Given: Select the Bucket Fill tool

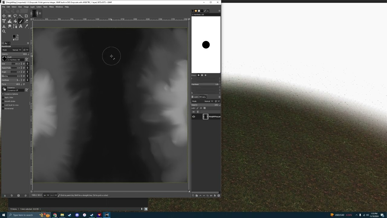Looking at the screenshot, I should (15, 21).
